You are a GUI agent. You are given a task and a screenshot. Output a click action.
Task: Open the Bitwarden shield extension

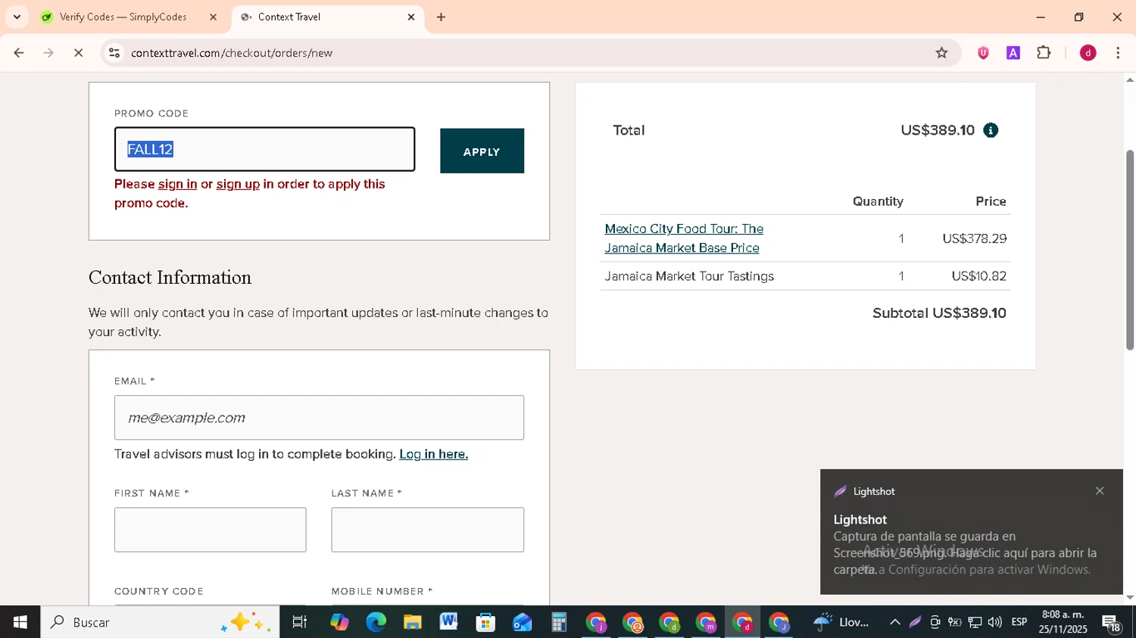[x=983, y=53]
